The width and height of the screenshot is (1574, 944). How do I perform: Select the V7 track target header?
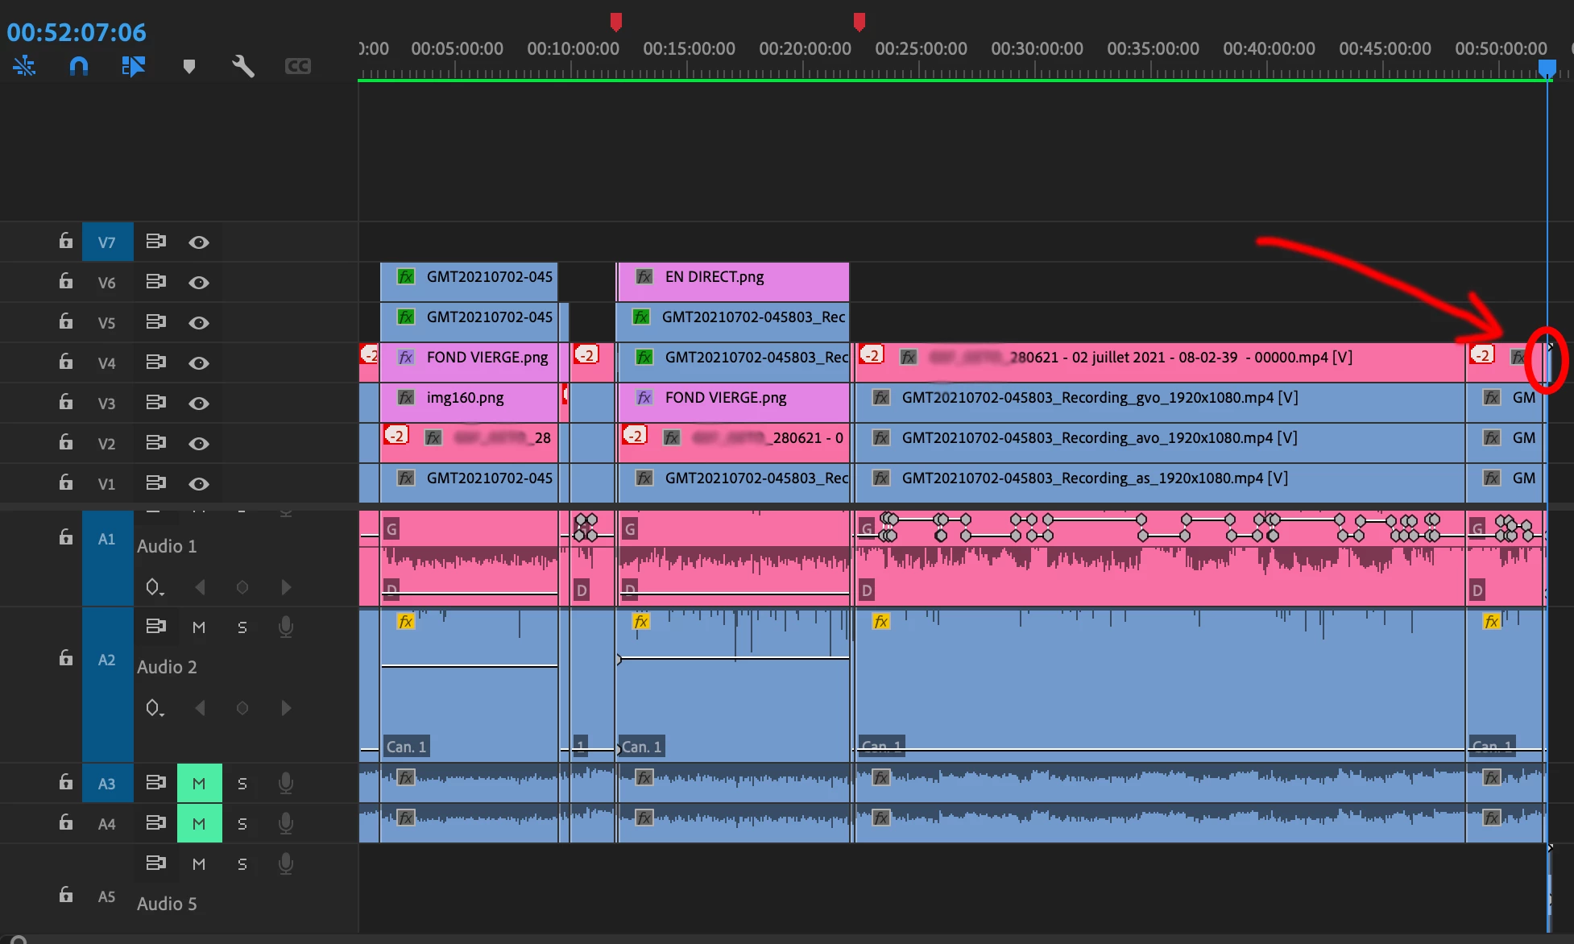[107, 242]
